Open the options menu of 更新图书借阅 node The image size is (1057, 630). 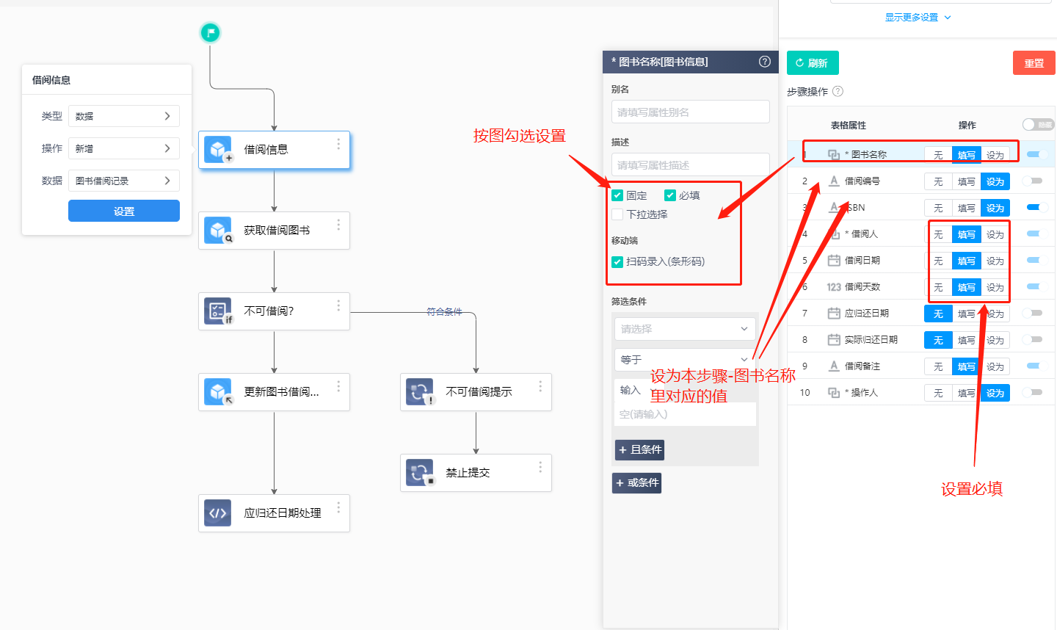pos(338,386)
